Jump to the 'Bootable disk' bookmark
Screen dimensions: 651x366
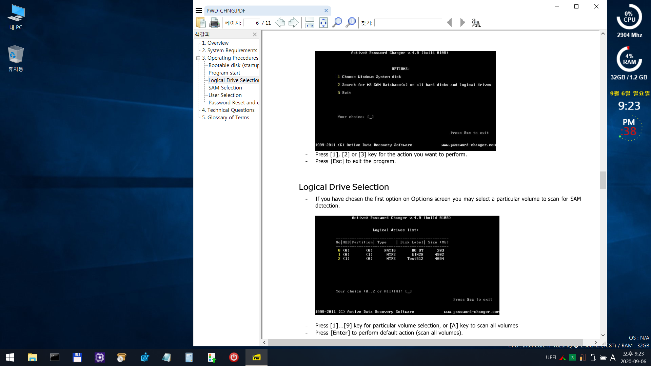(x=234, y=65)
